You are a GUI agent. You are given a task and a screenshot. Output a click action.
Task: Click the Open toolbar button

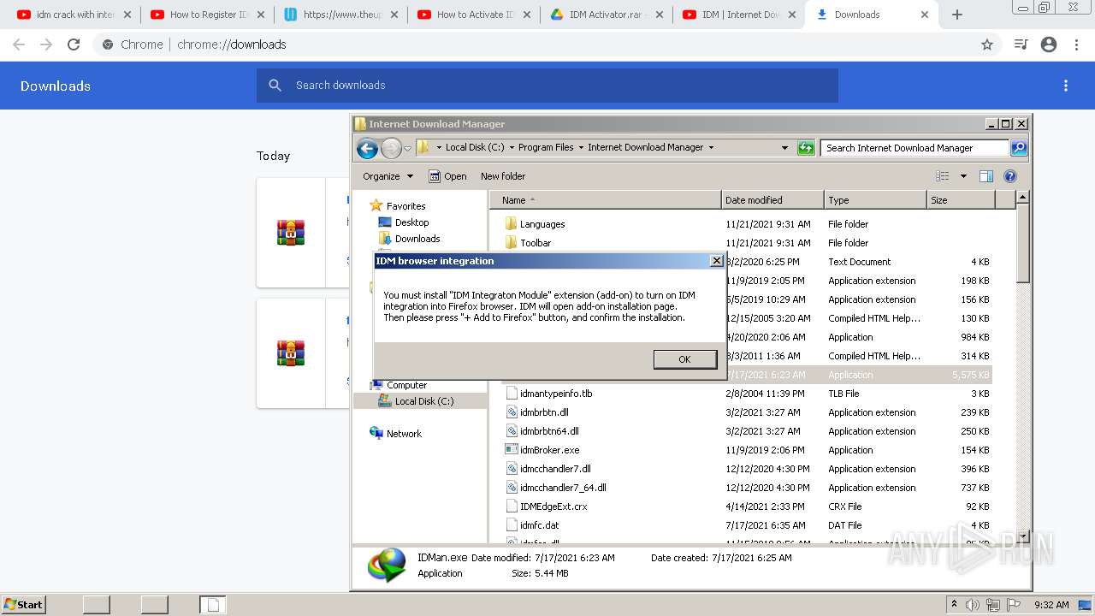pos(447,176)
